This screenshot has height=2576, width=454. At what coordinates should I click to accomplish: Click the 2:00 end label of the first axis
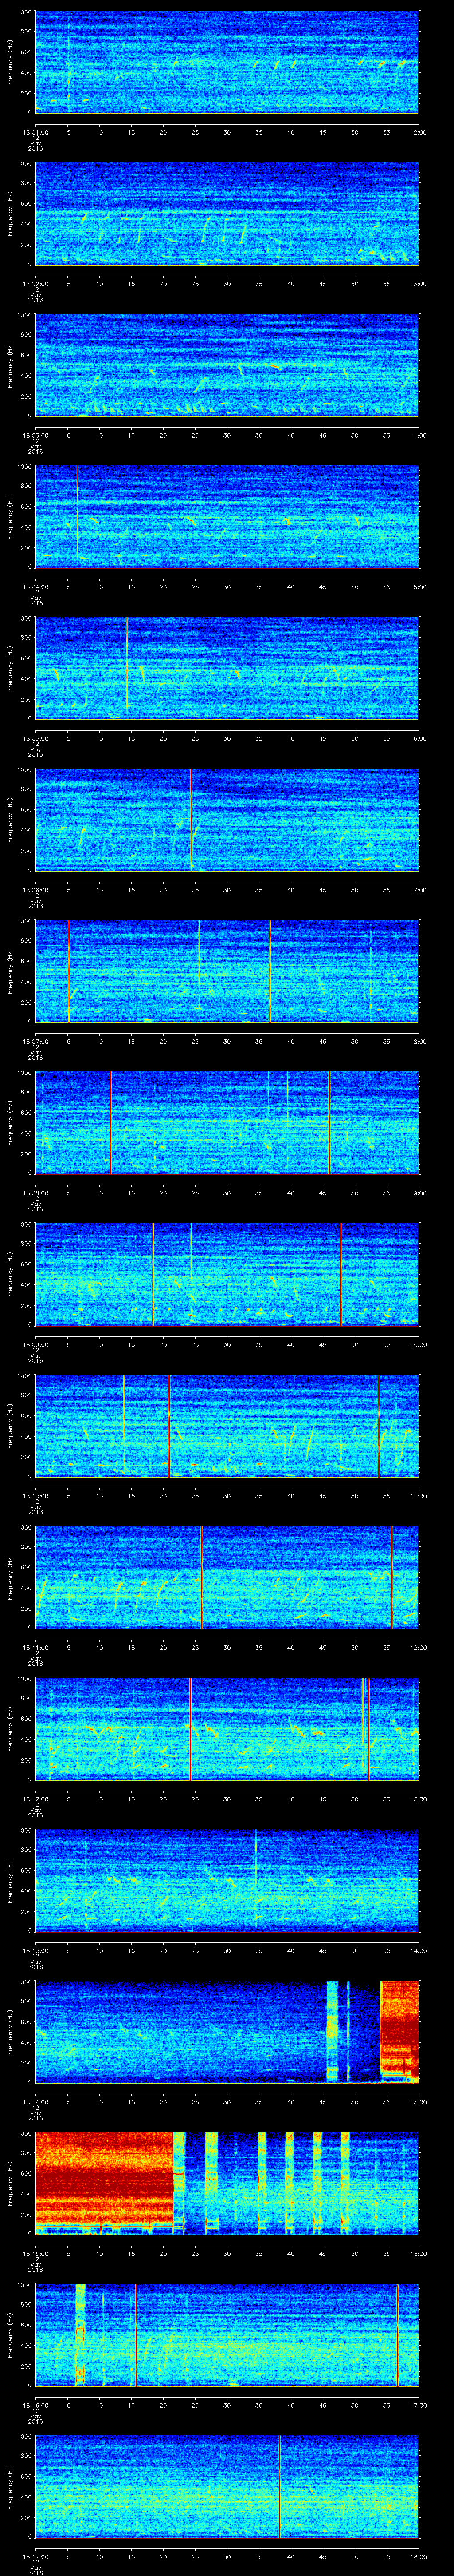tap(420, 131)
